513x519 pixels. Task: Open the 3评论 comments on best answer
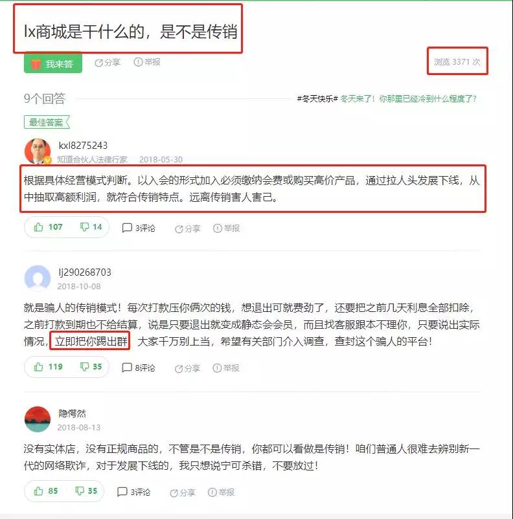[x=139, y=228]
